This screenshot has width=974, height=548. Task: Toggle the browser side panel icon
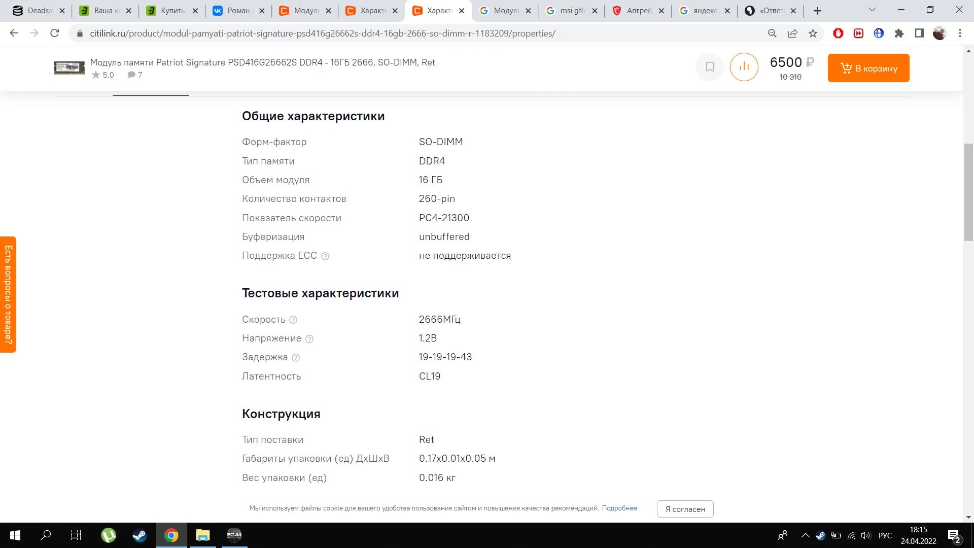click(919, 33)
